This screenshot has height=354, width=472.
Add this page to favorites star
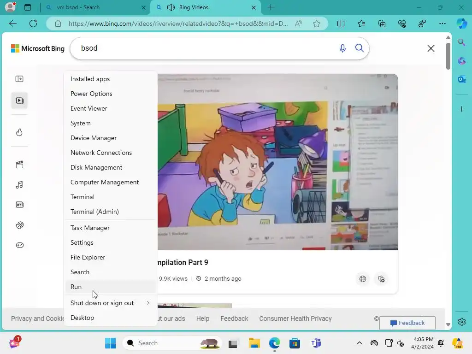[x=316, y=24]
